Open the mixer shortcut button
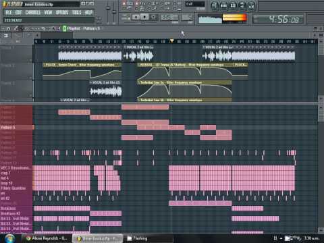This screenshot has width=324, height=243. (251, 5)
